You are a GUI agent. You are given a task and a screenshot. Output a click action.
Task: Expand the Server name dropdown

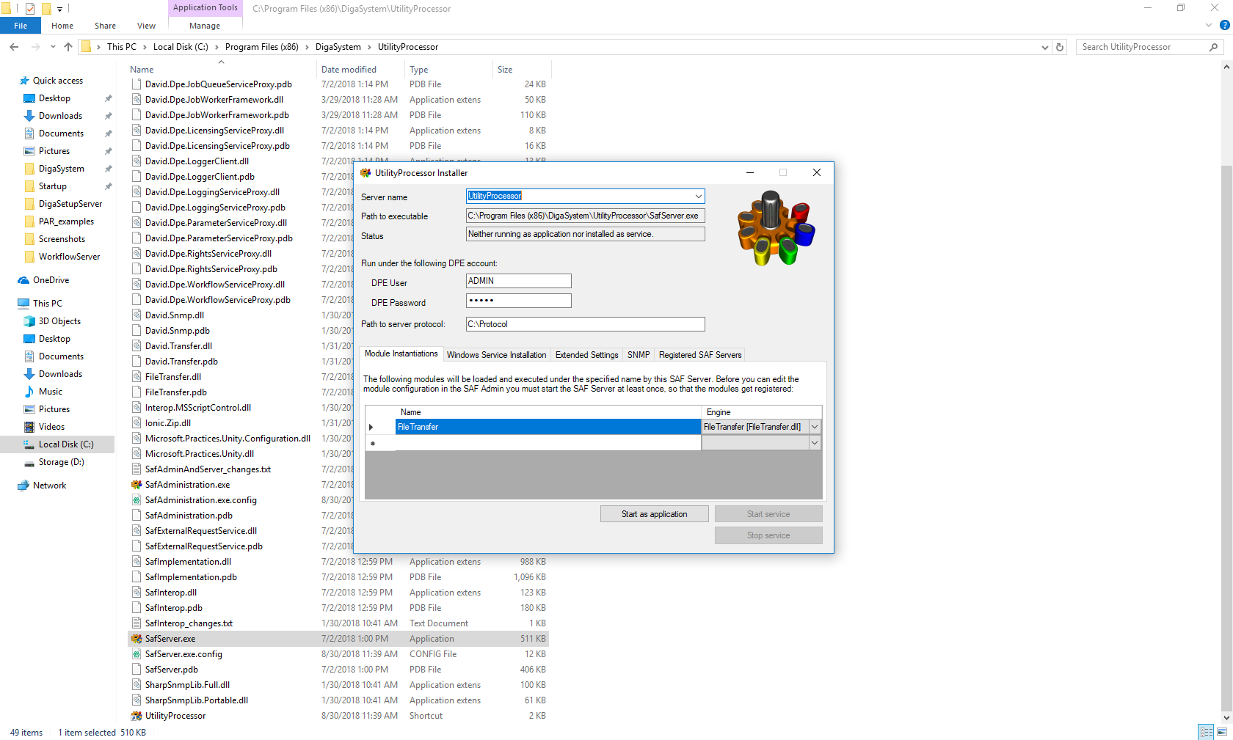698,197
